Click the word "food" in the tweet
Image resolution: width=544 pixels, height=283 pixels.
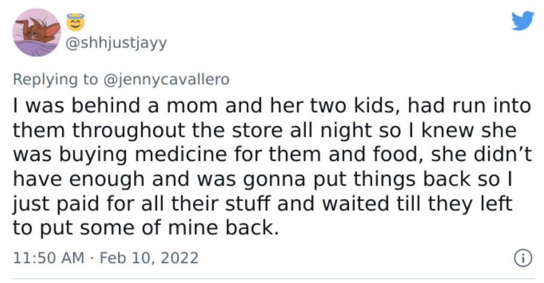point(395,154)
